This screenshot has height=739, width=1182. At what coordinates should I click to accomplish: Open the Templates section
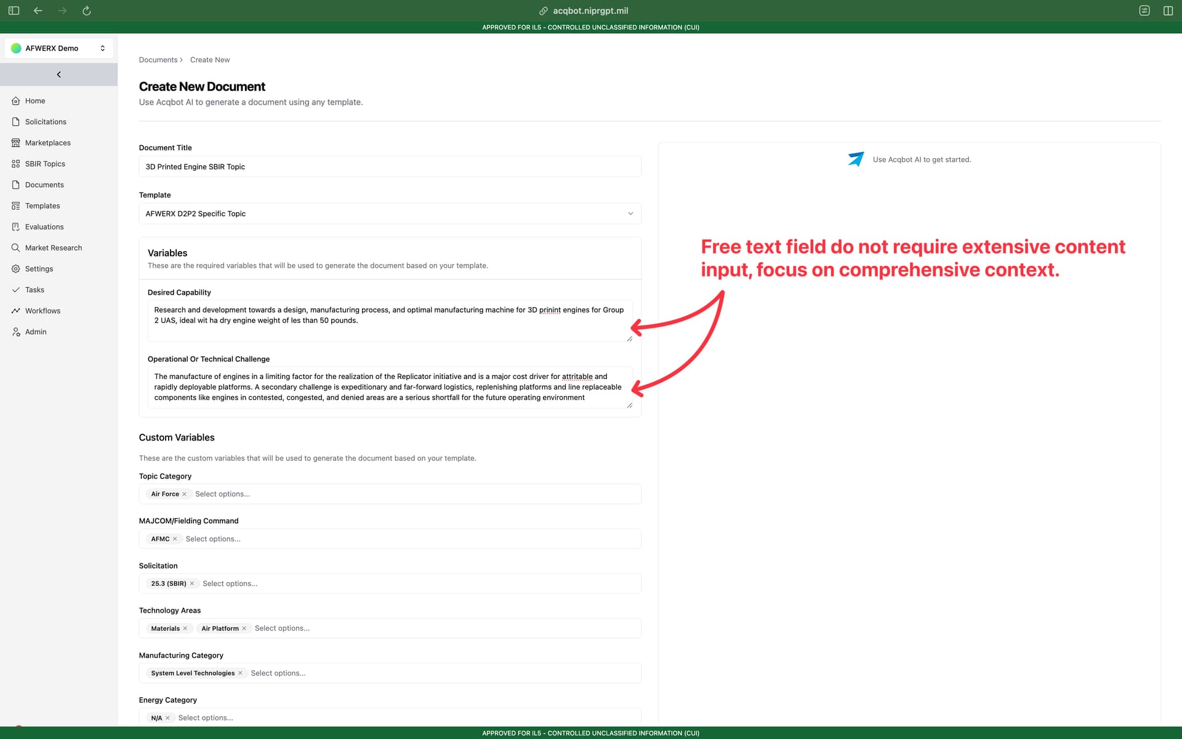(x=42, y=206)
